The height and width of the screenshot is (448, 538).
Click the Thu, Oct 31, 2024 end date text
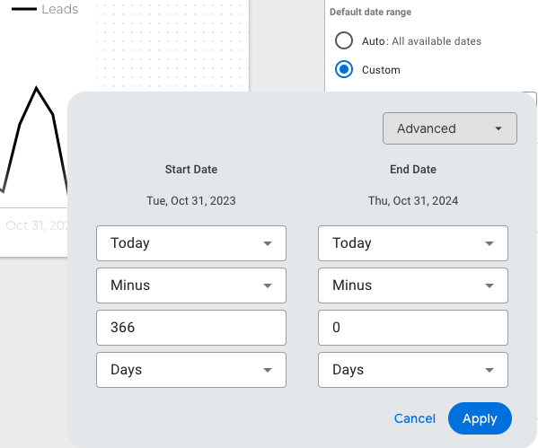(413, 201)
